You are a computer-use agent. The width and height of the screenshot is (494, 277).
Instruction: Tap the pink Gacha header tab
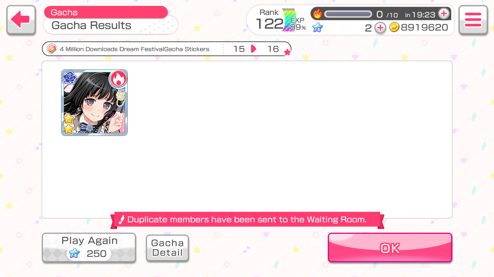pos(106,12)
